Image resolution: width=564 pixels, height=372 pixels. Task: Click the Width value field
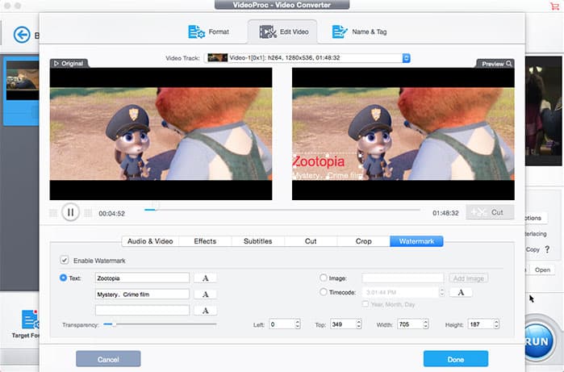[x=410, y=324]
